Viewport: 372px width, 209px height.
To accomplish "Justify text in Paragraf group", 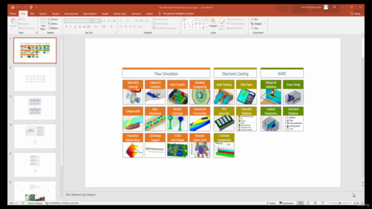I will pyautogui.click(x=135, y=27).
